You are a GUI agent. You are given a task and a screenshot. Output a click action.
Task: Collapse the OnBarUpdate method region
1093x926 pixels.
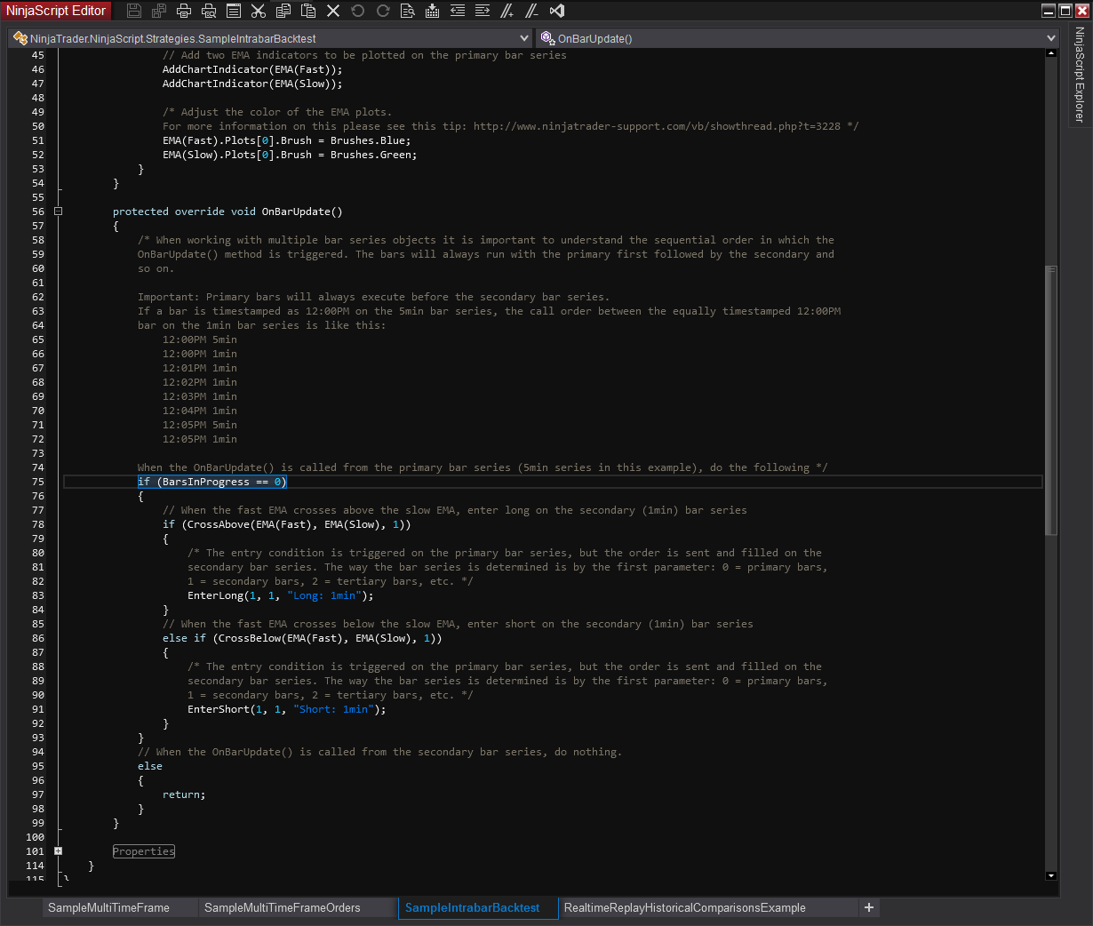(58, 212)
